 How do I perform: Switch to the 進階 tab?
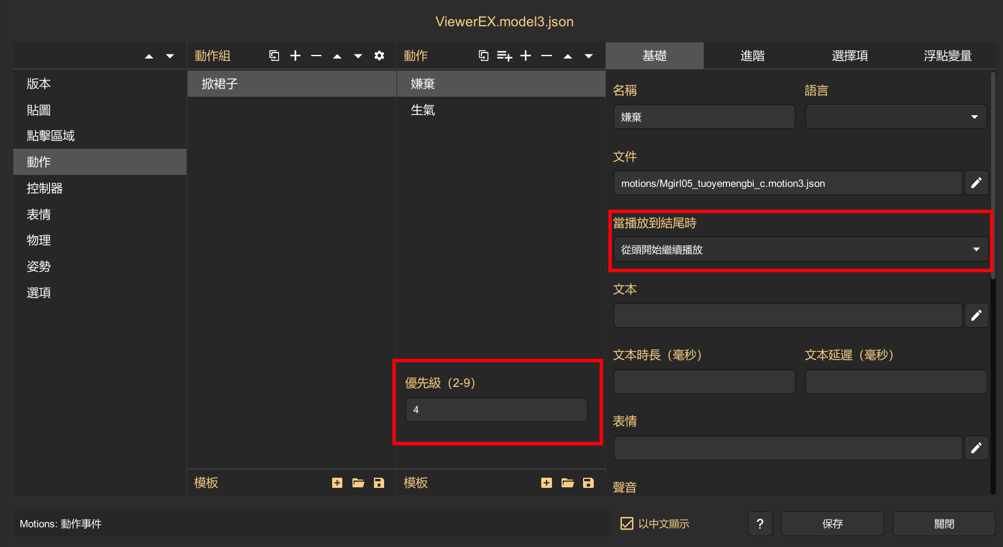tap(752, 56)
